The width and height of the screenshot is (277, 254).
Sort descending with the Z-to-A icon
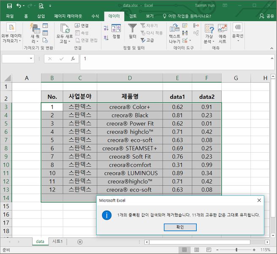pyautogui.click(x=106, y=38)
